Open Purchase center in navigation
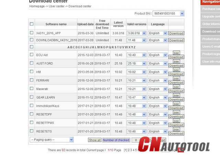The width and height of the screenshot is (220, 155). (x=210, y=9)
